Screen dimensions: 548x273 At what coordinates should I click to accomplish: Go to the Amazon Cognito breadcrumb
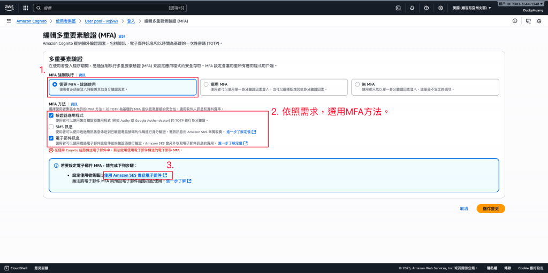[32, 21]
